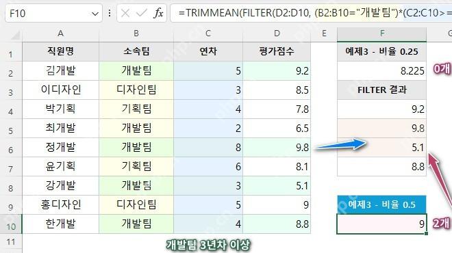Click header cell 소속팀
The height and width of the screenshot is (253, 452).
(x=136, y=51)
